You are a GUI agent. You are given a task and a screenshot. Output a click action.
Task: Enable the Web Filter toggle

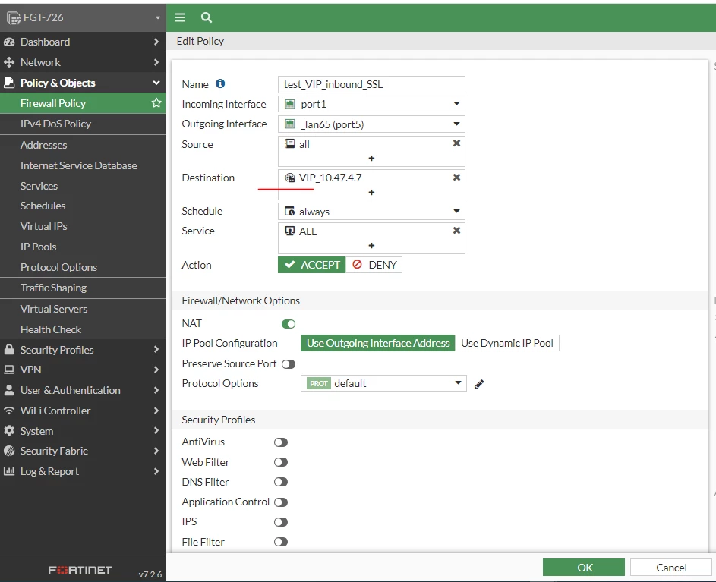click(281, 462)
